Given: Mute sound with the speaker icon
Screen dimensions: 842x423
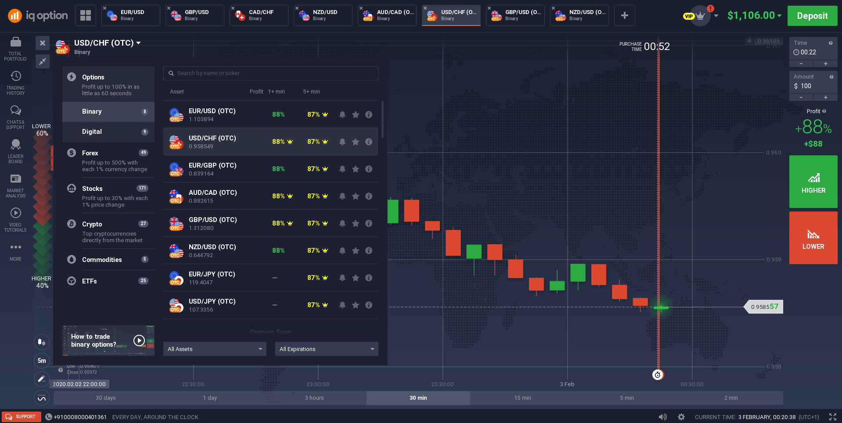Looking at the screenshot, I should coord(662,417).
